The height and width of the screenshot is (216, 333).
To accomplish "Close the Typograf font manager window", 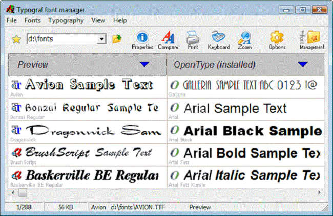I will (x=319, y=10).
